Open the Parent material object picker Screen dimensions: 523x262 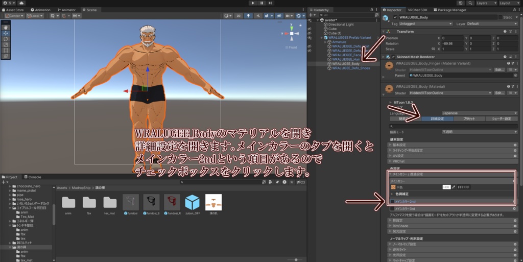515,76
